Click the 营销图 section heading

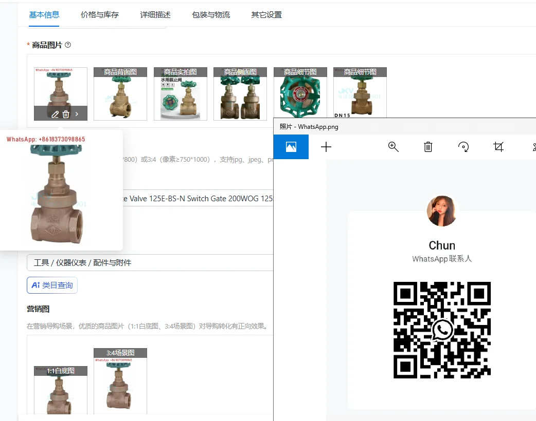coord(38,309)
